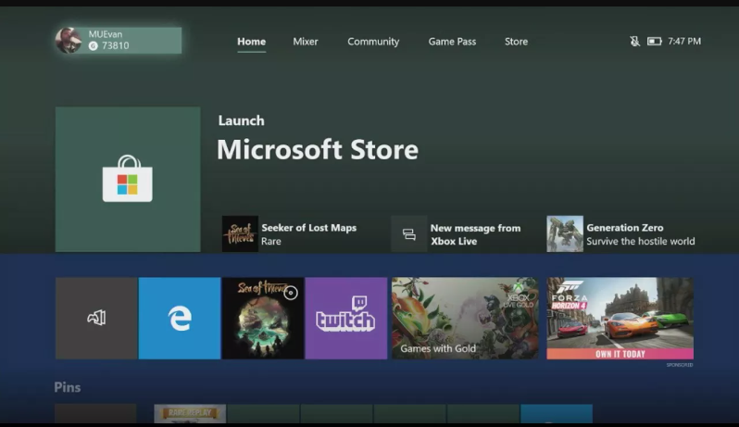Click the MUEvan gamerpic avatar
This screenshot has width=739, height=427.
69,41
